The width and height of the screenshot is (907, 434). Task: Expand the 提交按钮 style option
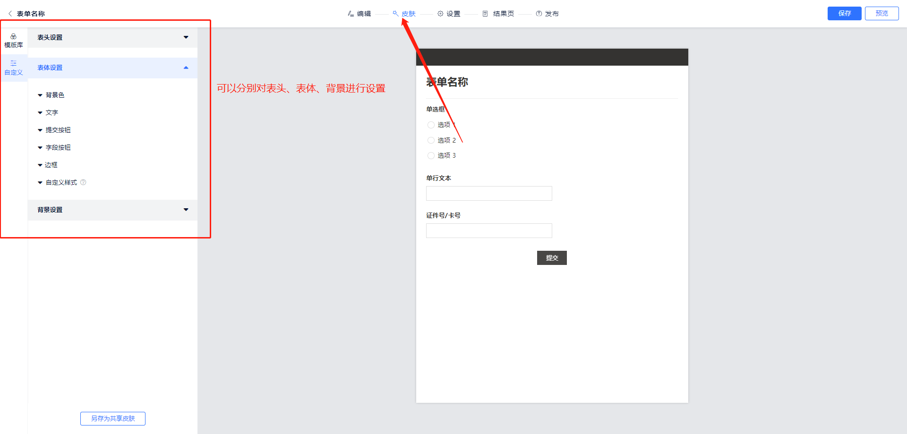[x=40, y=130]
